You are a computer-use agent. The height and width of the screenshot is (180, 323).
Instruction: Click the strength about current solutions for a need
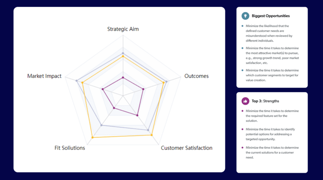pyautogui.click(x=272, y=152)
